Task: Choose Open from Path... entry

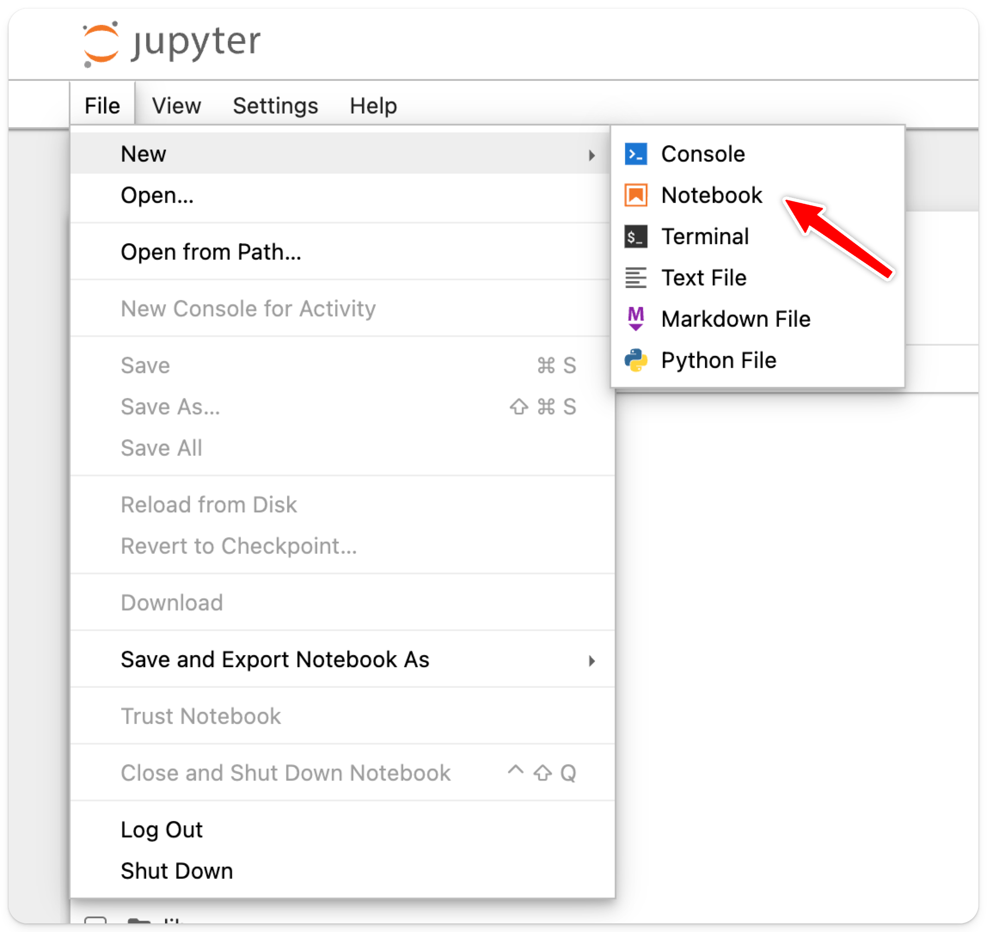Action: pos(211,252)
